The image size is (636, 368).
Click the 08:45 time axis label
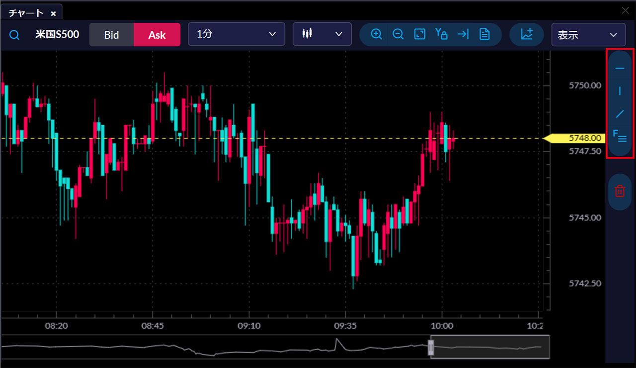click(x=153, y=326)
